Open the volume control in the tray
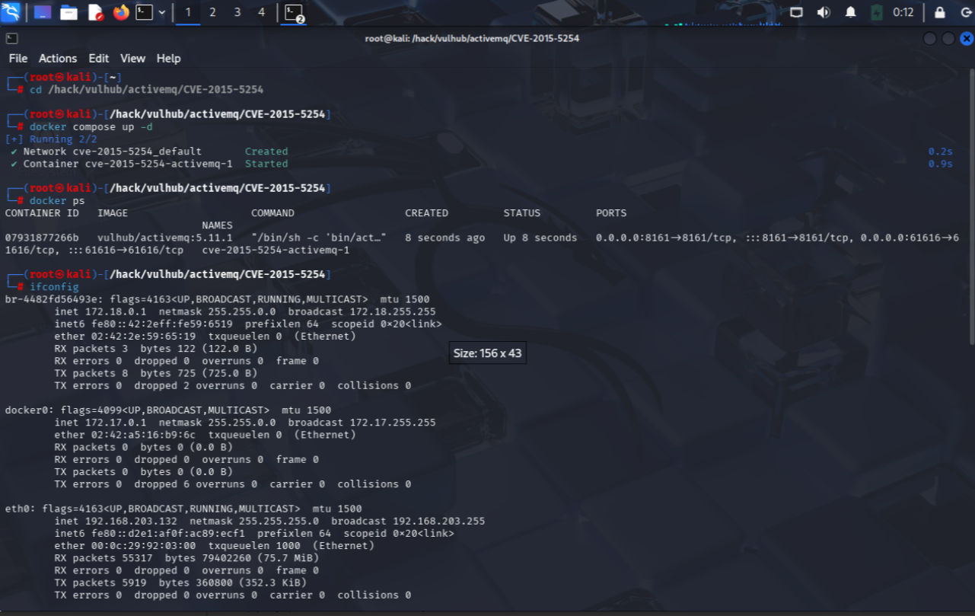 tap(824, 12)
